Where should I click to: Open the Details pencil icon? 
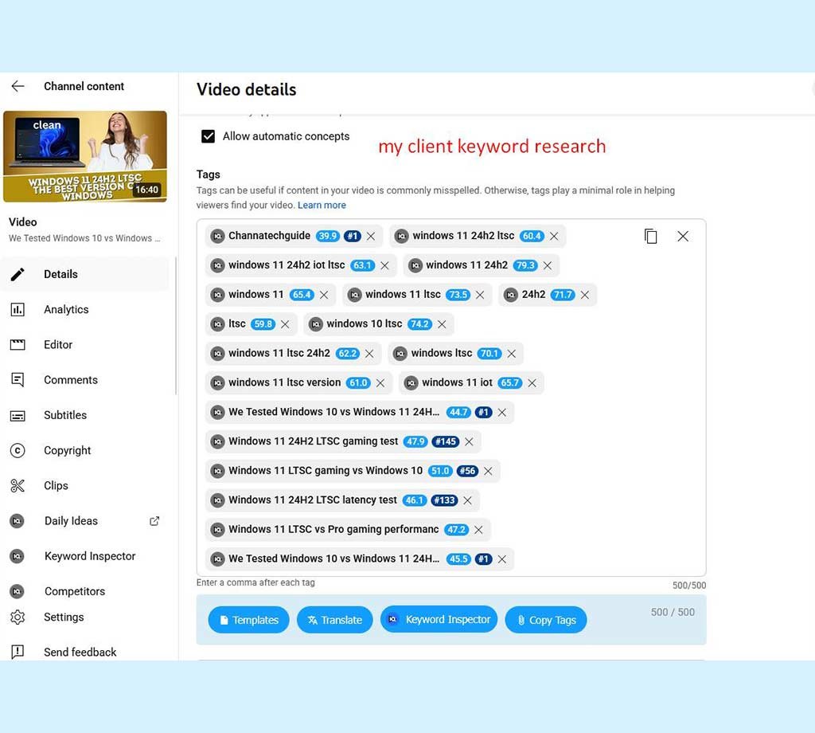[18, 274]
